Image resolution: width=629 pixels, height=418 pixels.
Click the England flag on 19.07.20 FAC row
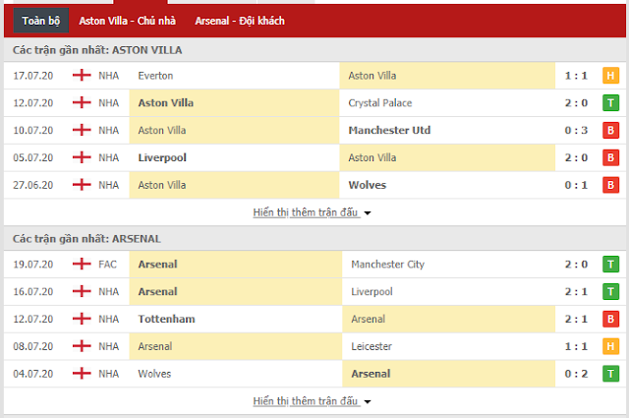coord(82,265)
